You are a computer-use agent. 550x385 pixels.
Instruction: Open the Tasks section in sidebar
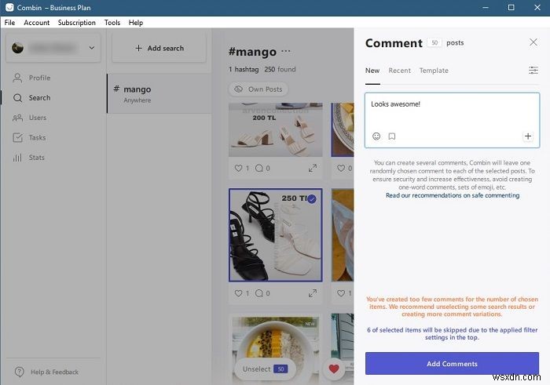[30, 137]
